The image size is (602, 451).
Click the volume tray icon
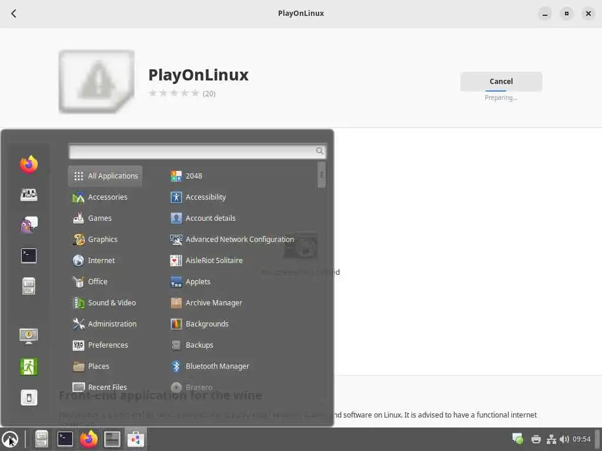[x=564, y=439]
